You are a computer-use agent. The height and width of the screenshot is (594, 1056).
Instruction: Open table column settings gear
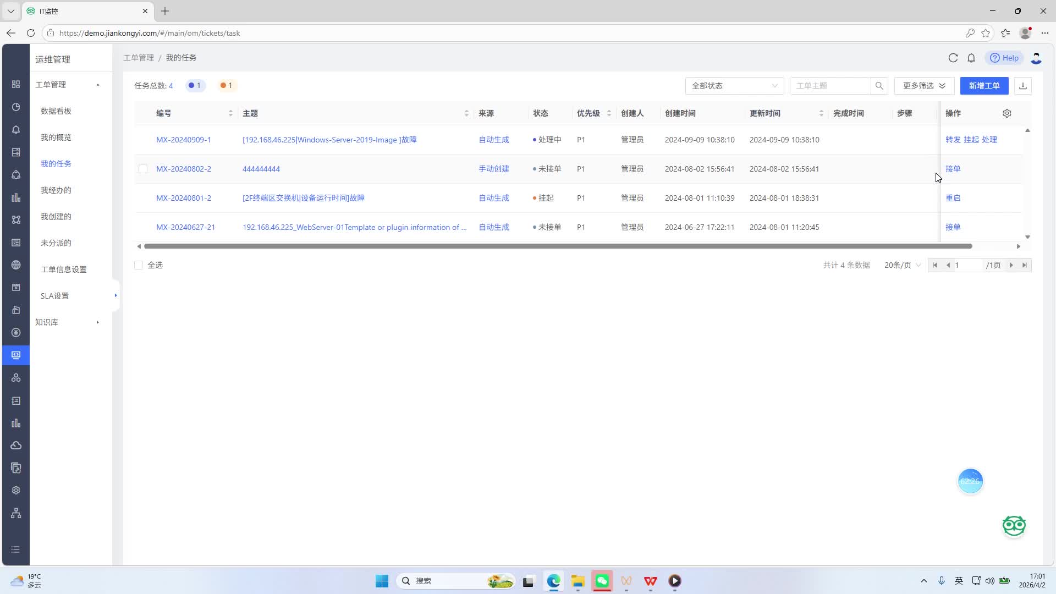[1007, 113]
